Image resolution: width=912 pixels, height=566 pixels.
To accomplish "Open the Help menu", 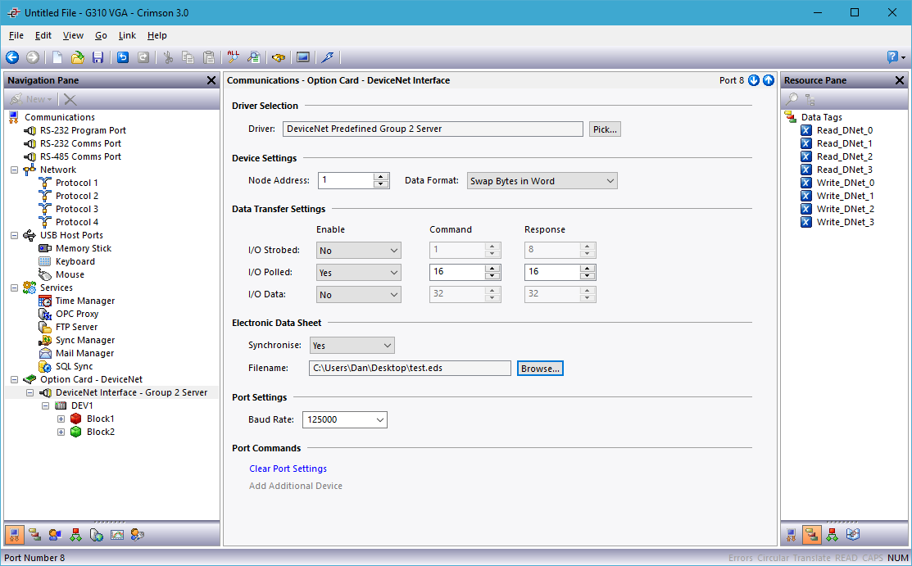I will click(157, 35).
